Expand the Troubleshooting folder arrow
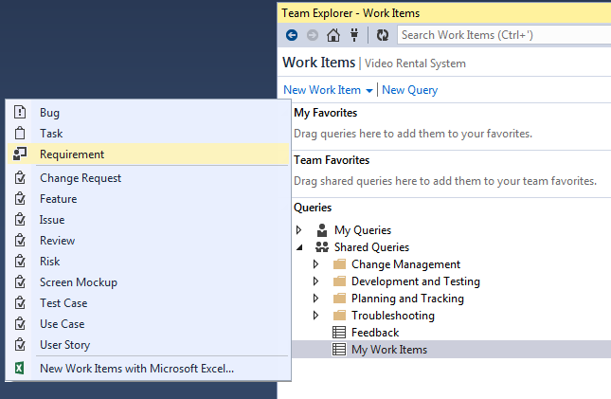The height and width of the screenshot is (399, 611). click(x=316, y=316)
